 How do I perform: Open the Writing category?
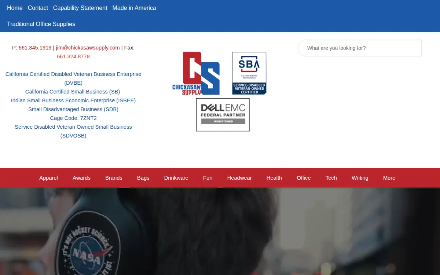pyautogui.click(x=360, y=178)
